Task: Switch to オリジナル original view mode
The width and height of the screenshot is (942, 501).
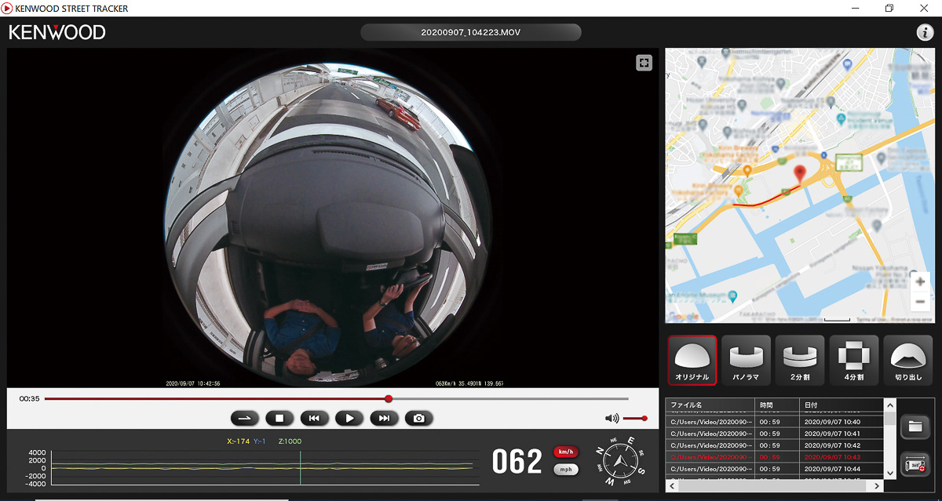Action: point(692,360)
